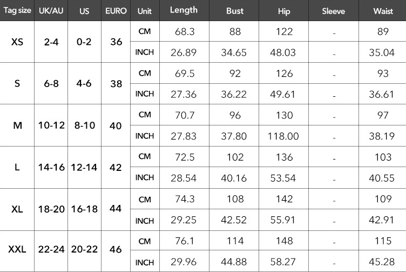The height and width of the screenshot is (272, 406).
Task: Click the UK/AU size 10-12 cell
Action: (x=51, y=125)
